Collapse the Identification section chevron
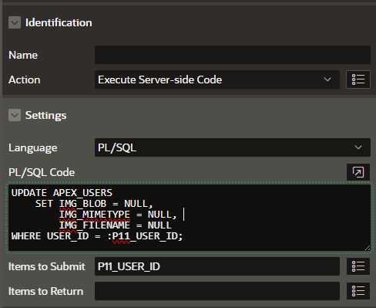The height and width of the screenshot is (308, 376). pyautogui.click(x=15, y=22)
